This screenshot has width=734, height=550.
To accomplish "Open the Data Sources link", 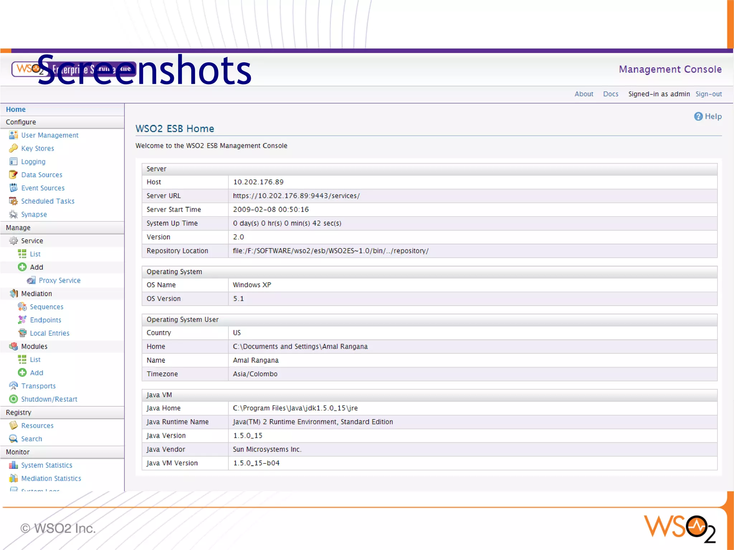I will pyautogui.click(x=42, y=175).
